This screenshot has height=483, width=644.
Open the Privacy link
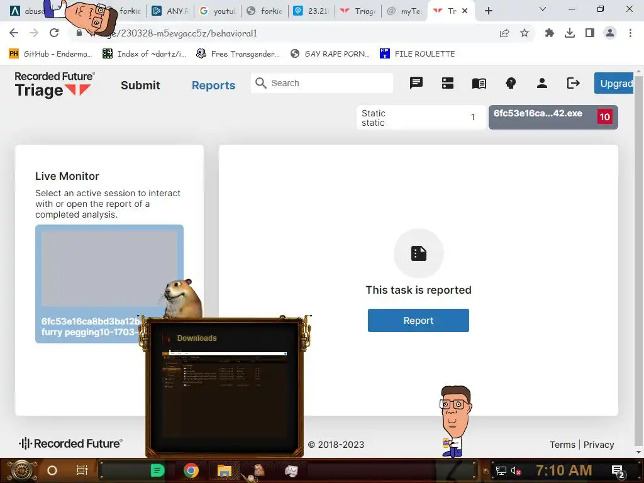(x=599, y=445)
